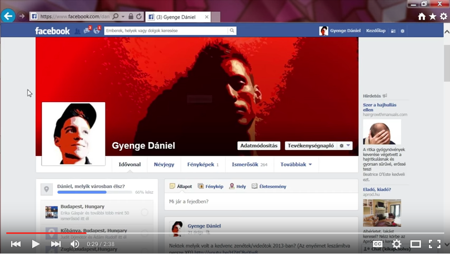450x254 pixels.
Task: Enter fullscreen mode
Action: point(435,244)
